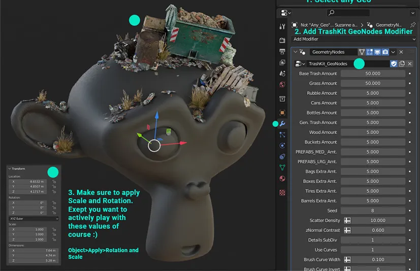The height and width of the screenshot is (271, 420).
Task: Open the Texture properties tab
Action: click(x=282, y=192)
